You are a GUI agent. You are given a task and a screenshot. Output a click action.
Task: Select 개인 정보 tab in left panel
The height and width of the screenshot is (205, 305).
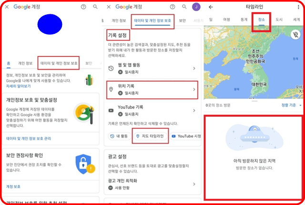point(25,63)
